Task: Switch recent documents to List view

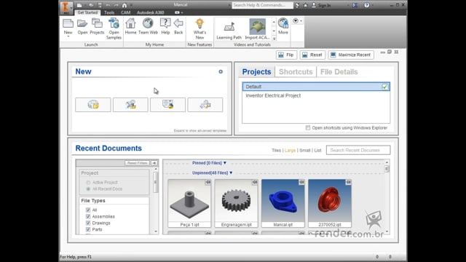Action: pos(317,151)
